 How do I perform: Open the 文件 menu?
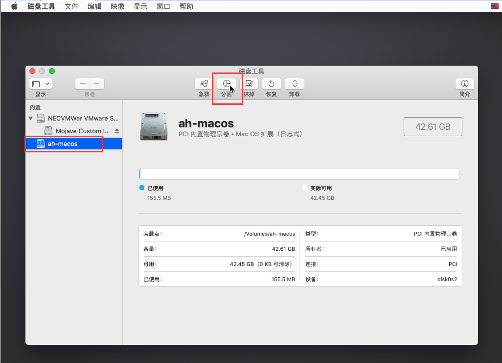[x=71, y=6]
